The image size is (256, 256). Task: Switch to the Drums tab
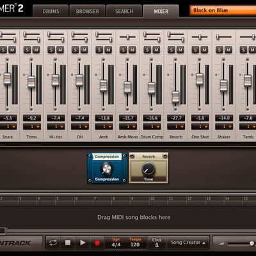[51, 12]
